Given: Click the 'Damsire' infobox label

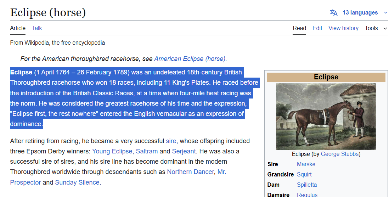Looking at the screenshot, I should (278, 195).
